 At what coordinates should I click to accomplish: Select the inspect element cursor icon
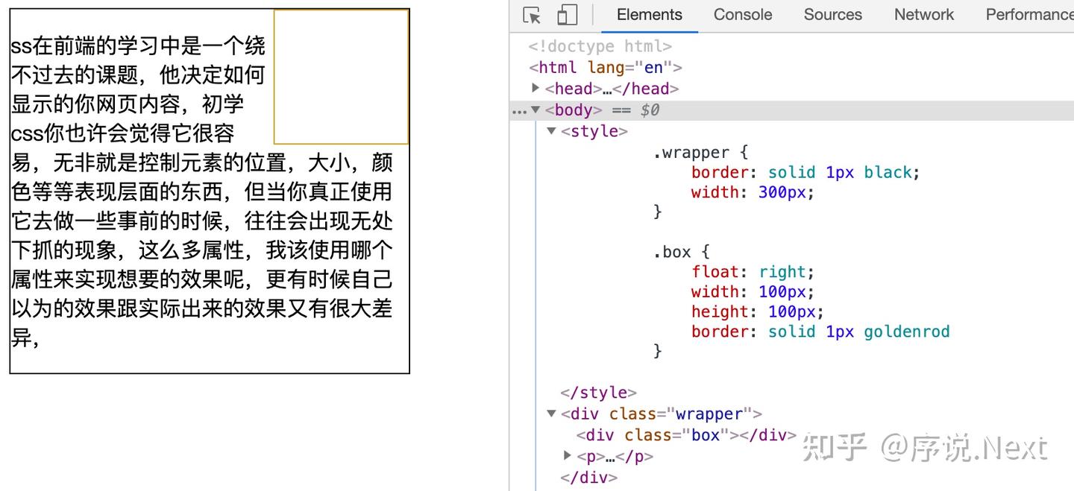pyautogui.click(x=532, y=14)
